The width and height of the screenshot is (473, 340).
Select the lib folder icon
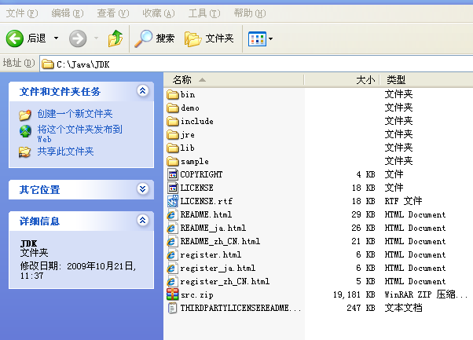[x=173, y=148]
